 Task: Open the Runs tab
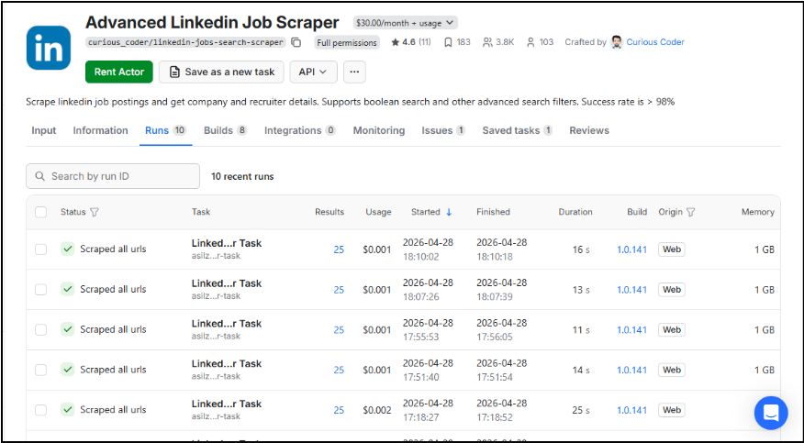click(165, 130)
